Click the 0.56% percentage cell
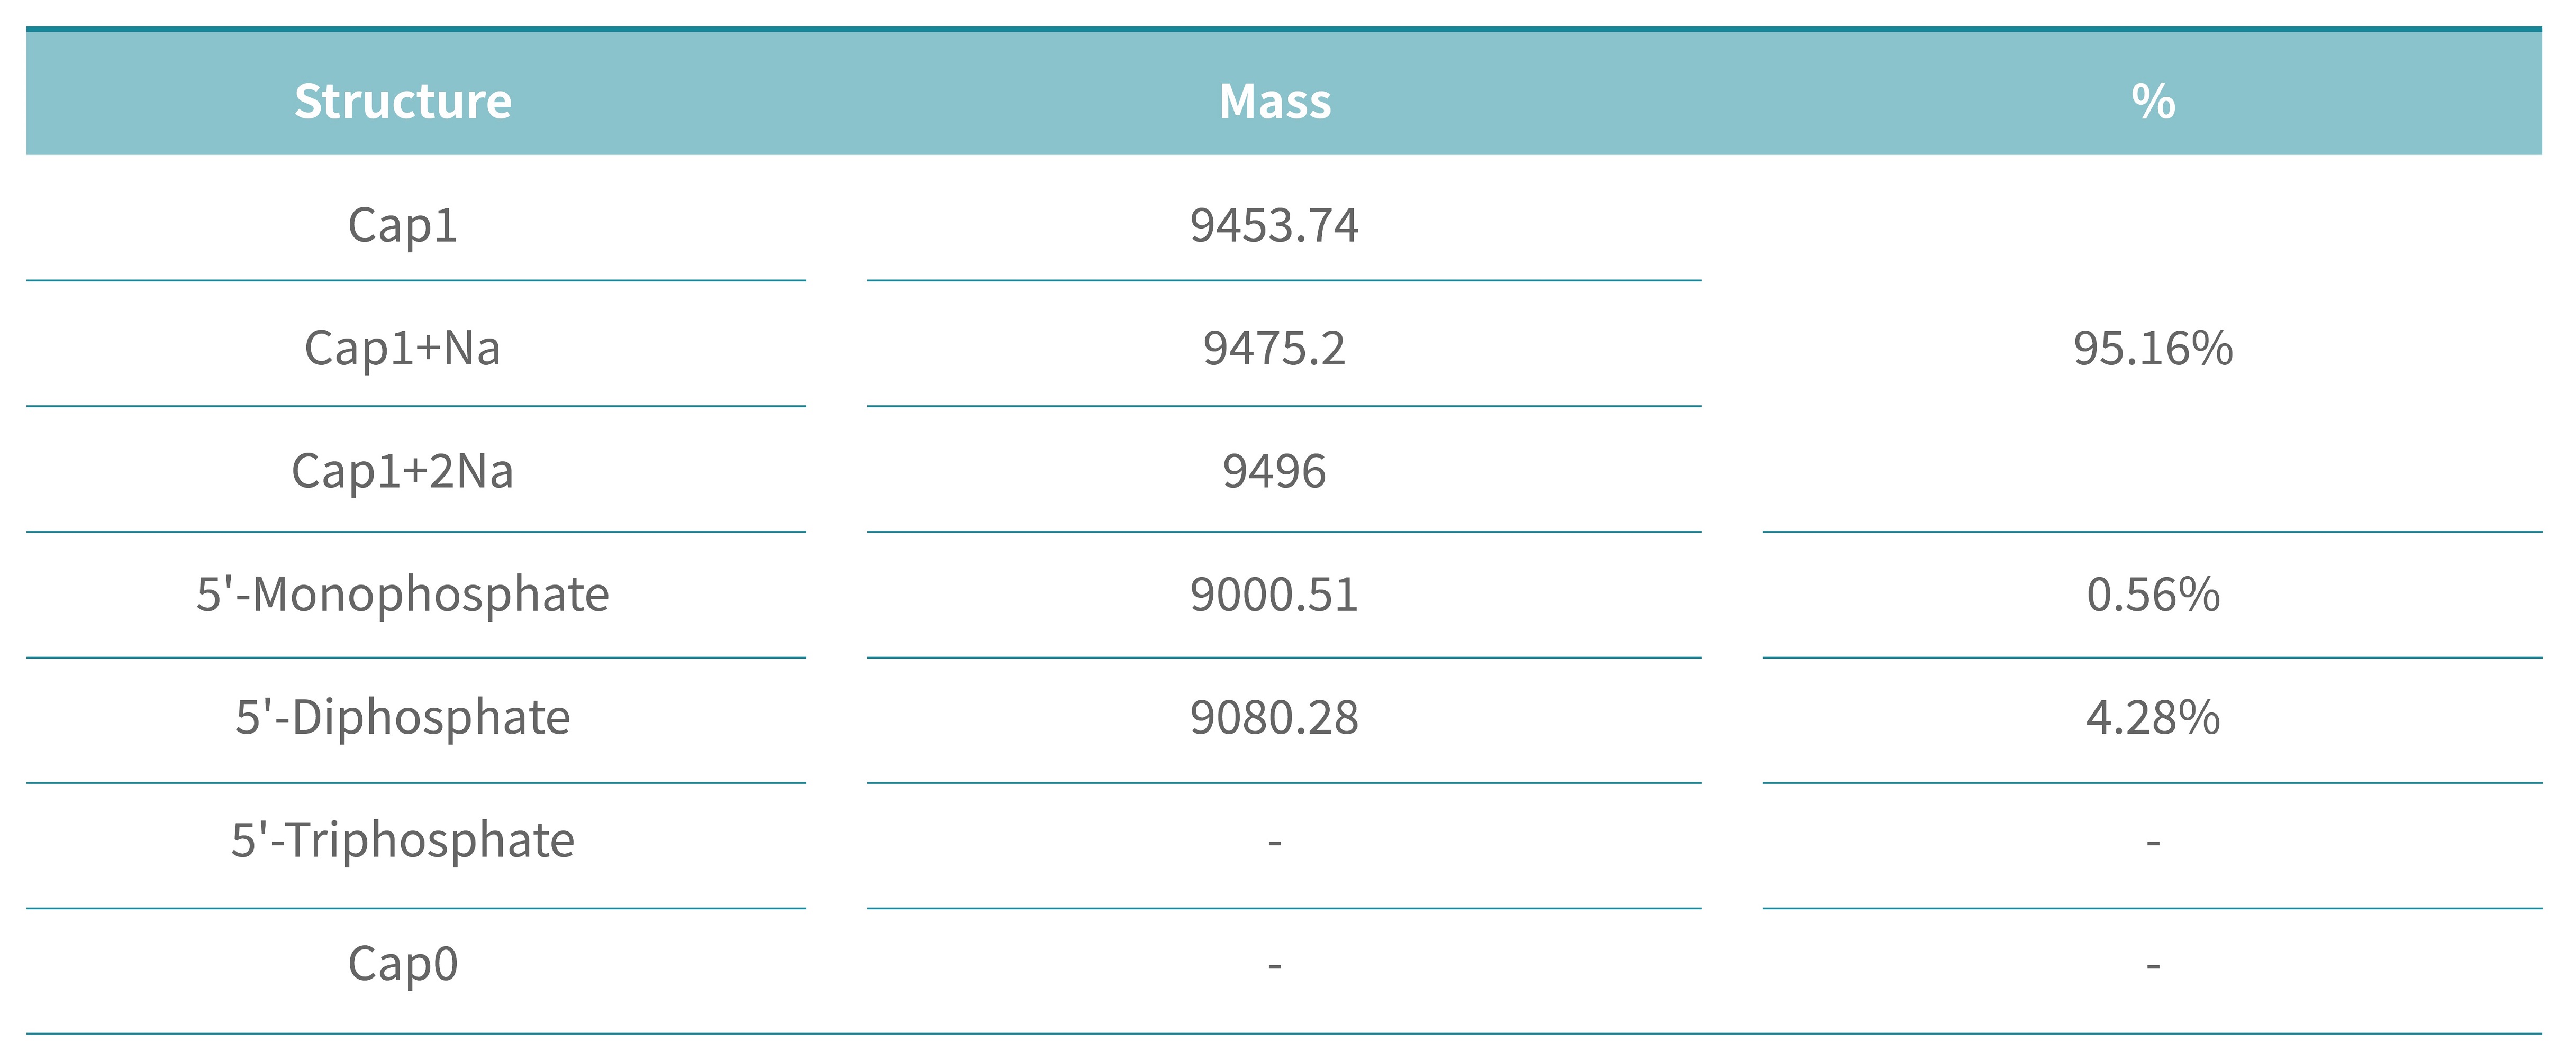Screen dimensions: 2576x1060 pos(2153,594)
